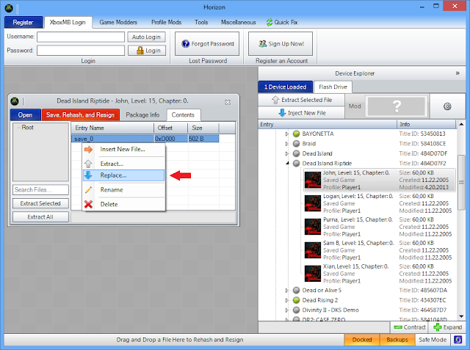The width and height of the screenshot is (470, 350).
Task: Click the gear settings icon in Device Explorer
Action: pyautogui.click(x=446, y=106)
